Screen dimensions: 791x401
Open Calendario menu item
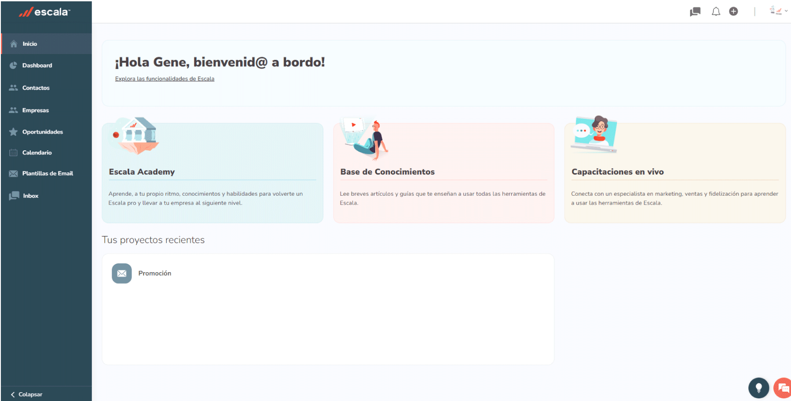pyautogui.click(x=46, y=153)
